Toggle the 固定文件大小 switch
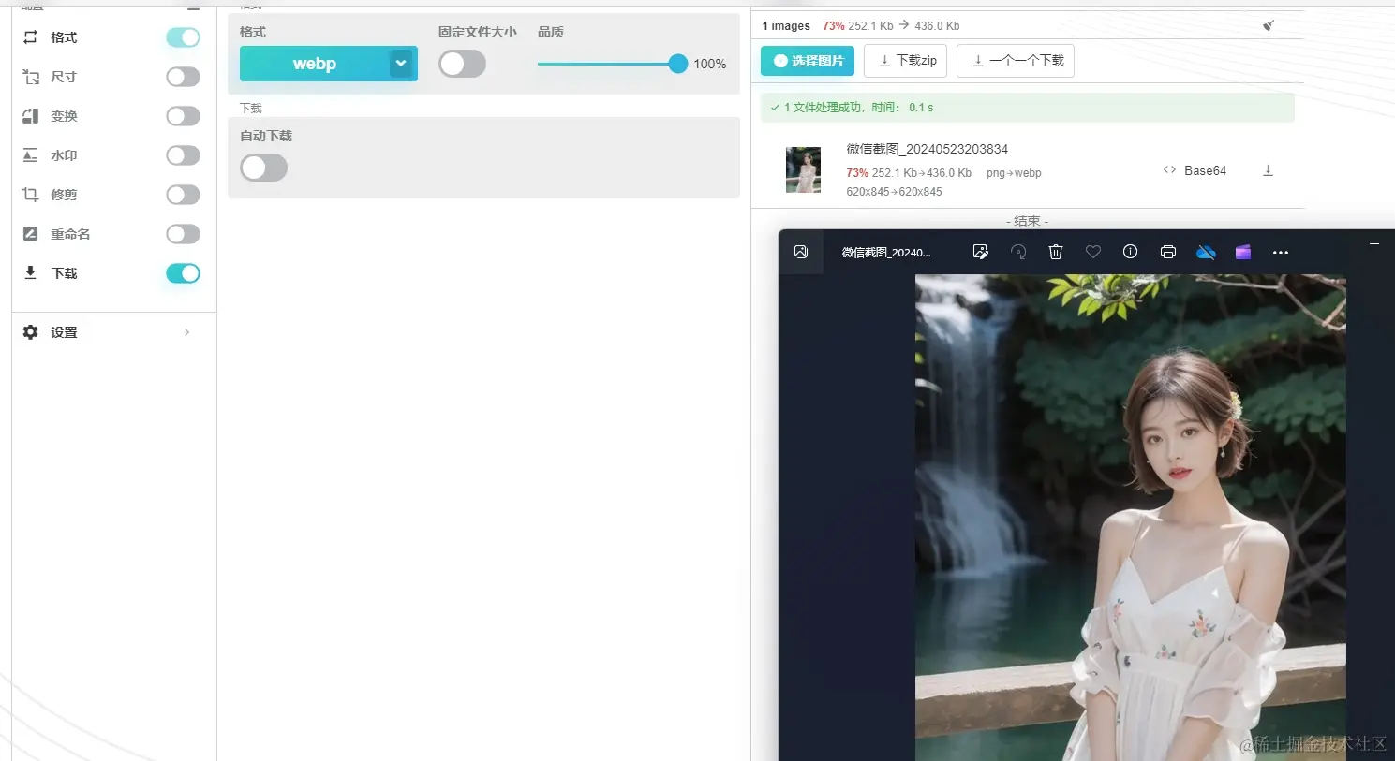This screenshot has width=1395, height=761. (462, 64)
